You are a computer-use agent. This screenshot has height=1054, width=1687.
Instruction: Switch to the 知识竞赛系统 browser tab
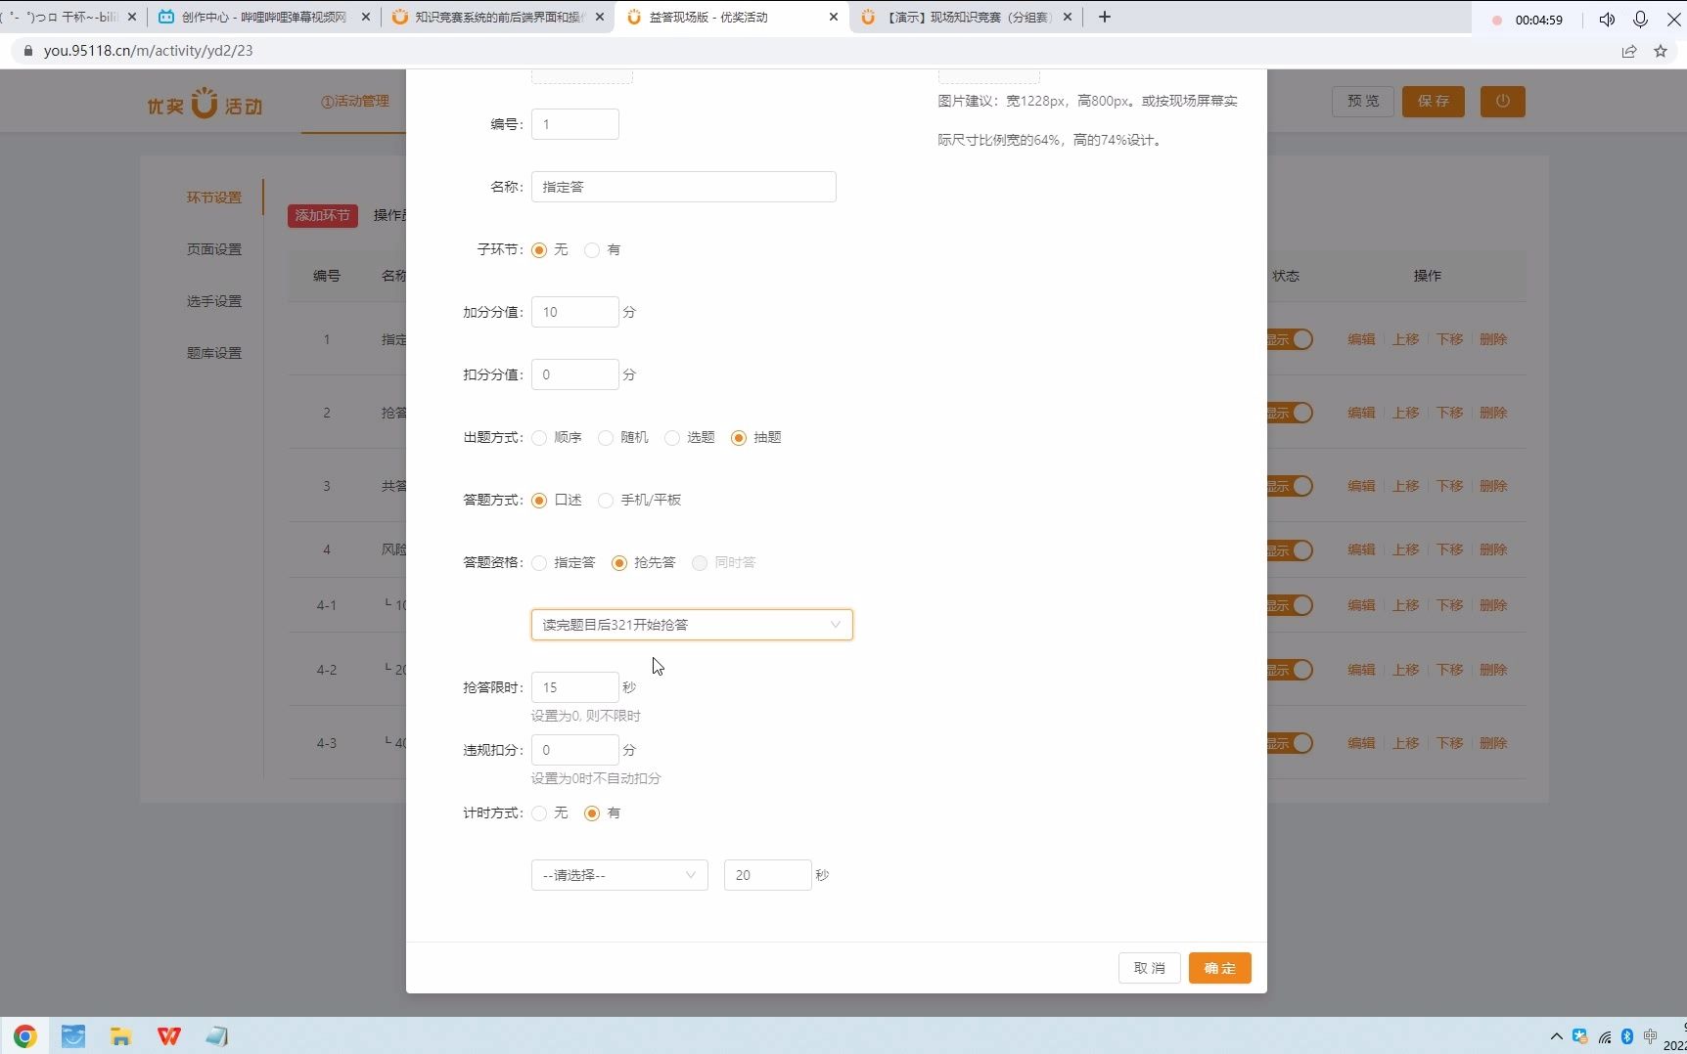pyautogui.click(x=497, y=17)
